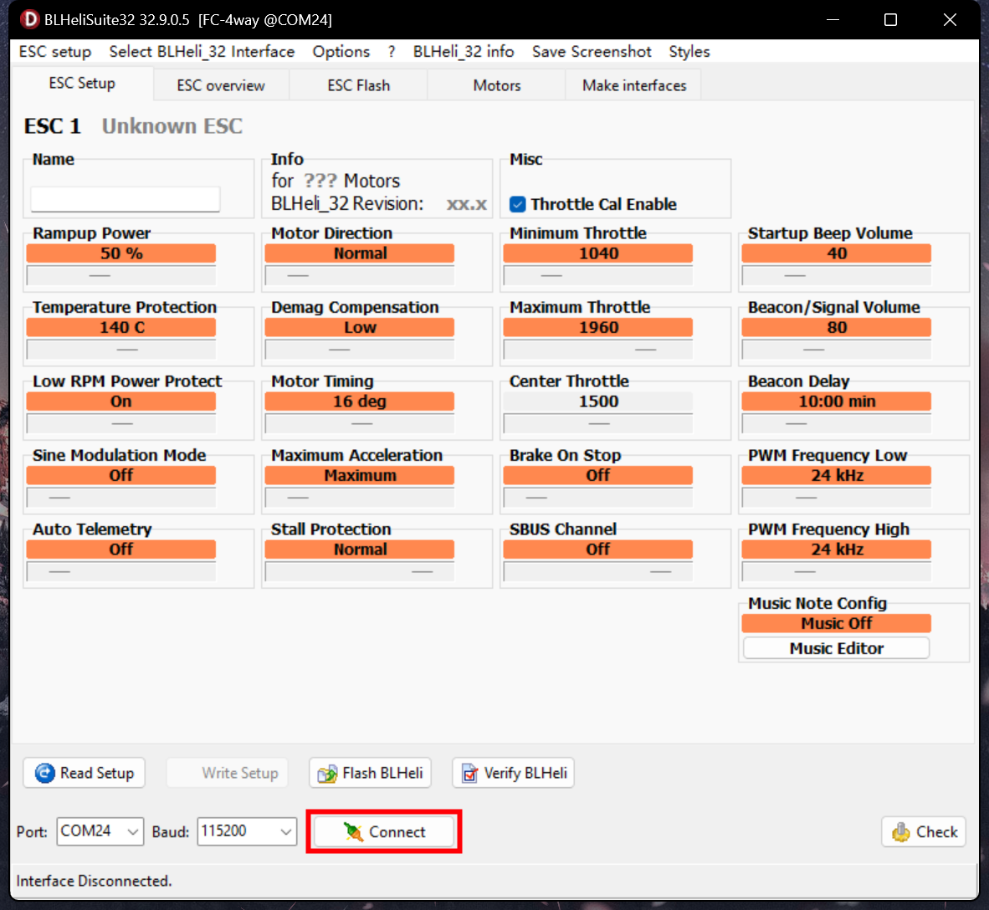
Task: Switch to the Motors tab
Action: 497,85
